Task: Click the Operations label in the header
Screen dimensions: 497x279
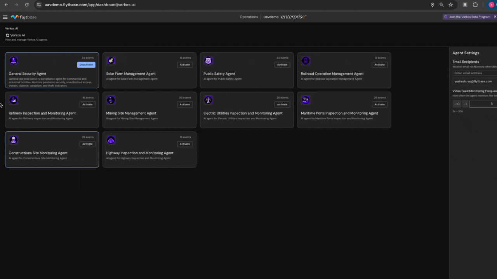Action: (249, 17)
